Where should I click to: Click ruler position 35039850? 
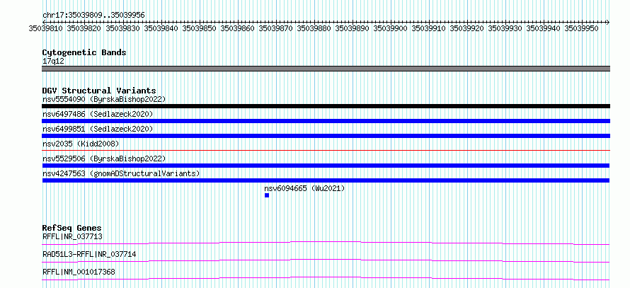pyautogui.click(x=200, y=28)
